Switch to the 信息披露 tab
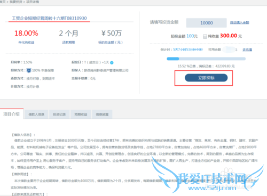This screenshot has height=196, width=267. coord(102,115)
